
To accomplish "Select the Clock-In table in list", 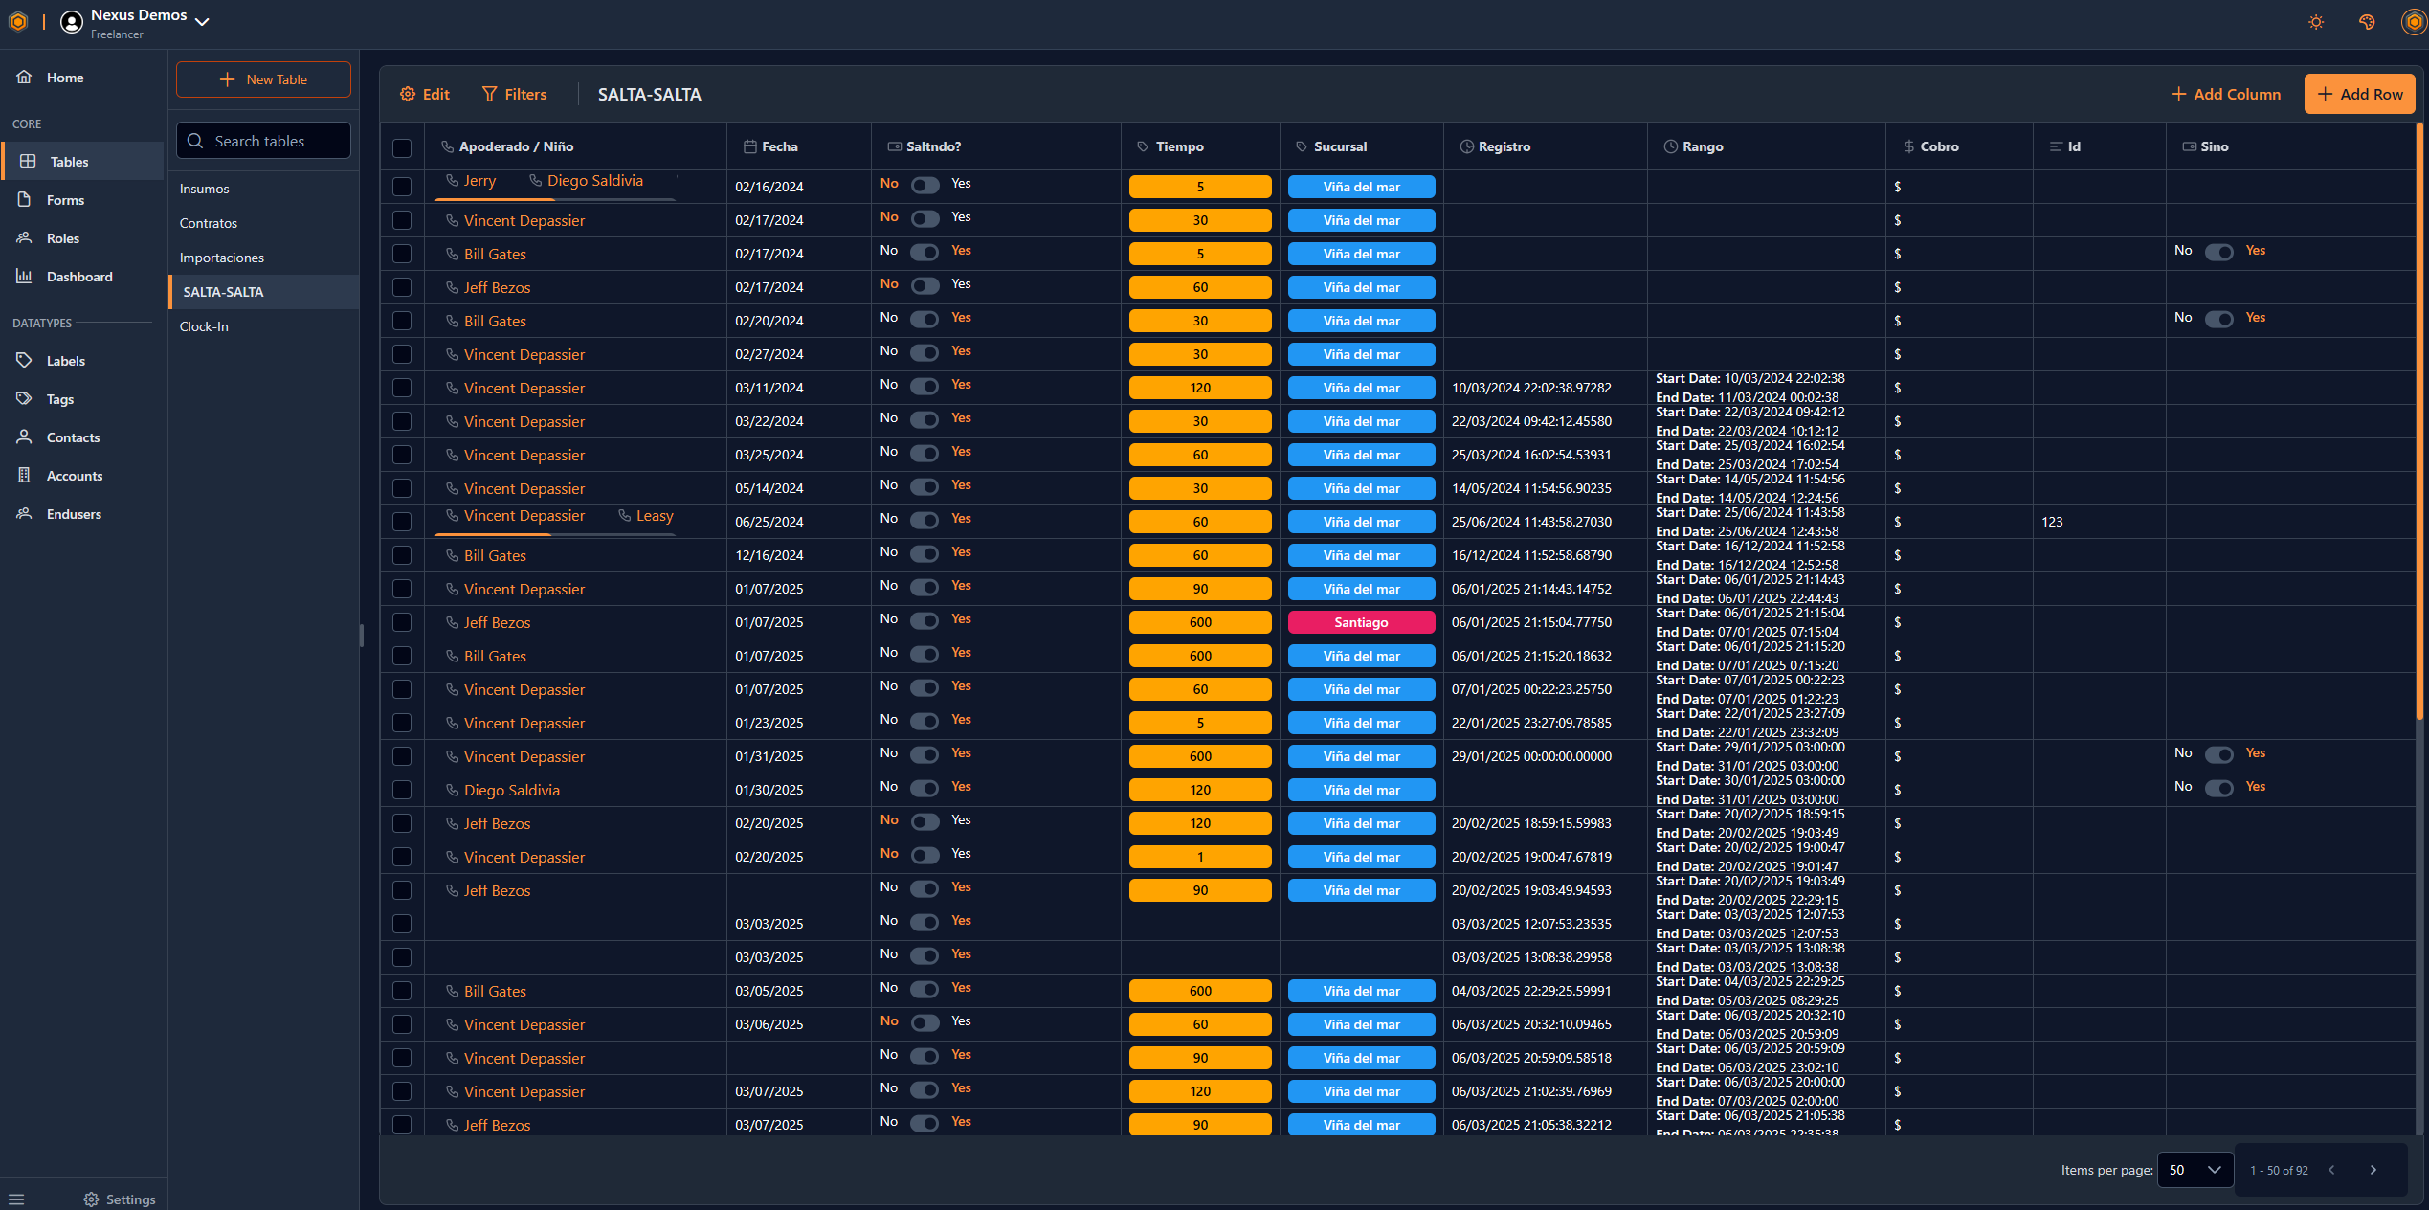I will pyautogui.click(x=204, y=326).
